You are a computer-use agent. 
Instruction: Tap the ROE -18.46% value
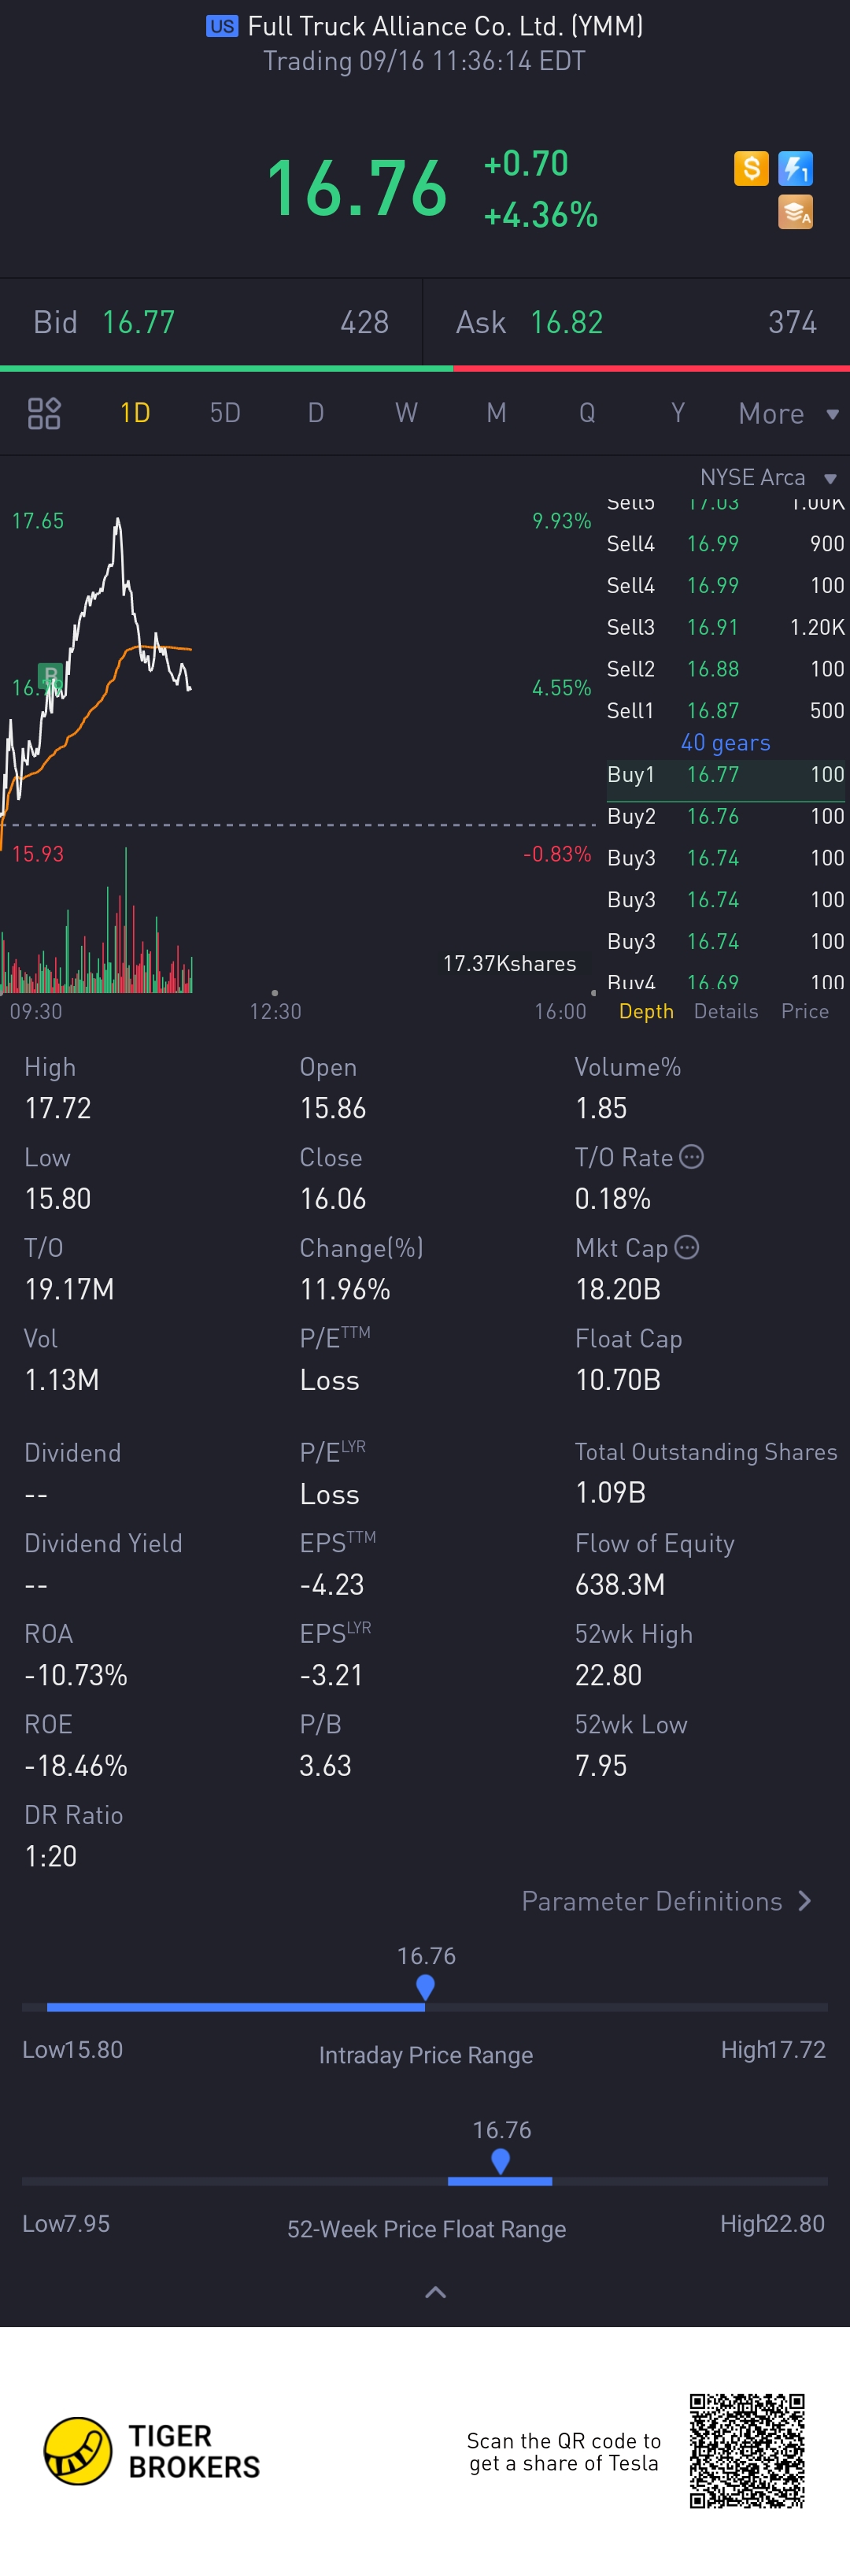point(76,1765)
